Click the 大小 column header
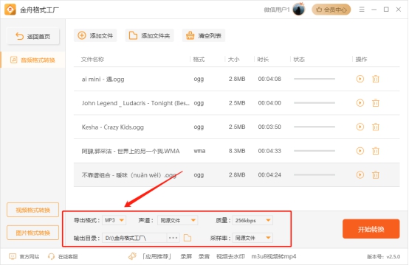 pos(233,60)
